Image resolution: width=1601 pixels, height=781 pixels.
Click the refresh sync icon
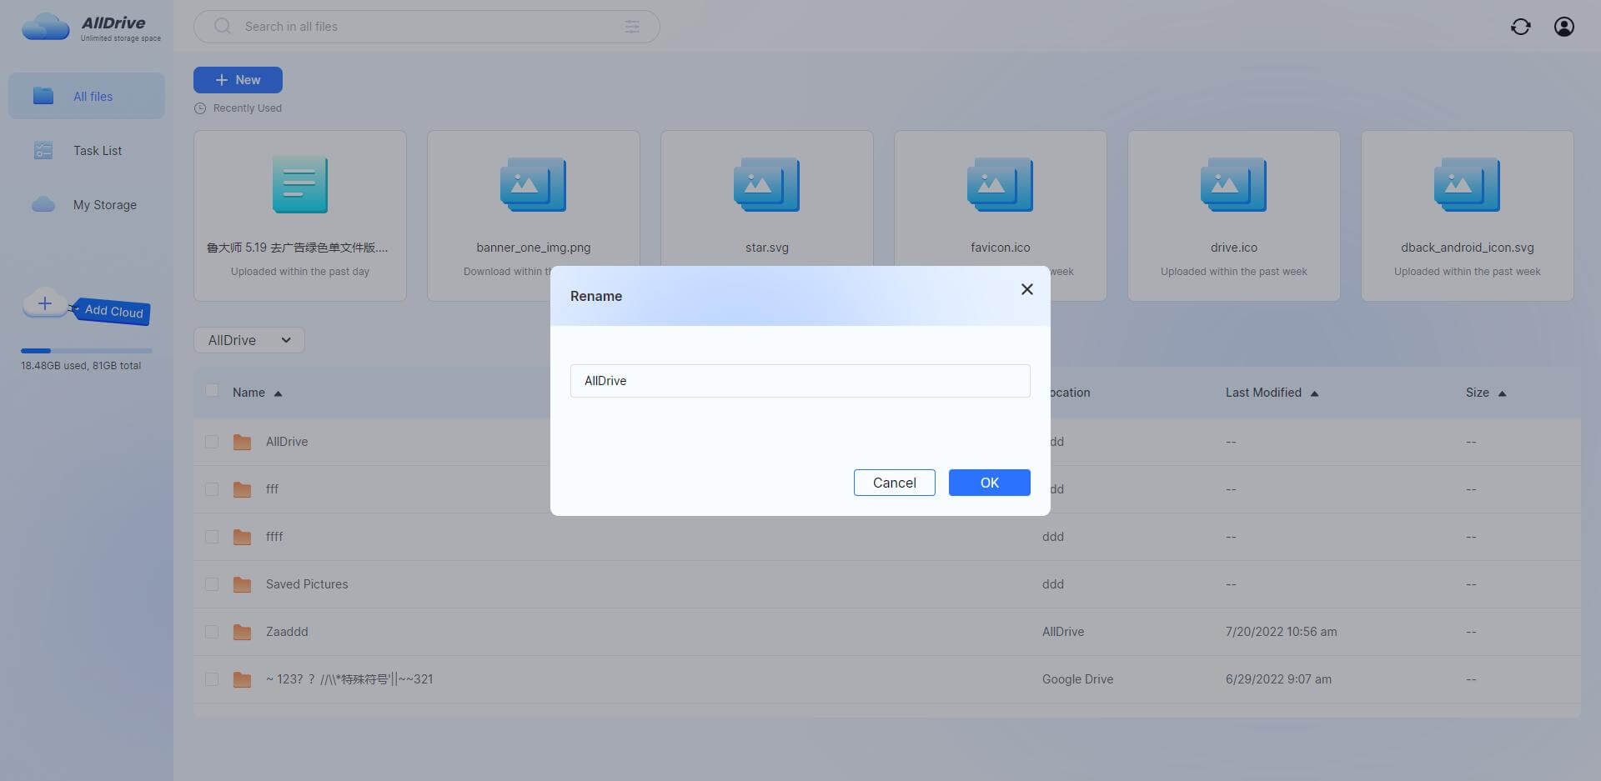tap(1520, 27)
